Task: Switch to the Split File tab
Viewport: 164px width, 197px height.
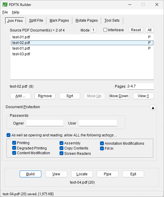Action: (x=36, y=21)
